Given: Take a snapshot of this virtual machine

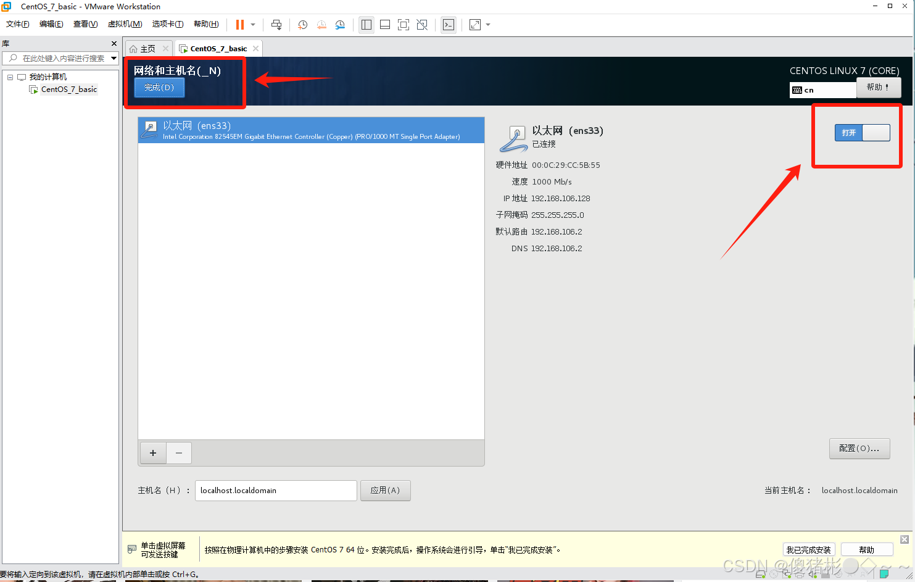Looking at the screenshot, I should tap(302, 25).
